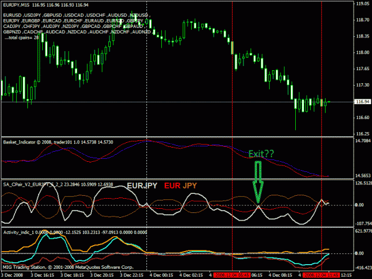Click the 116.25 price scale label
This screenshot has height=279, width=372.
click(x=362, y=134)
